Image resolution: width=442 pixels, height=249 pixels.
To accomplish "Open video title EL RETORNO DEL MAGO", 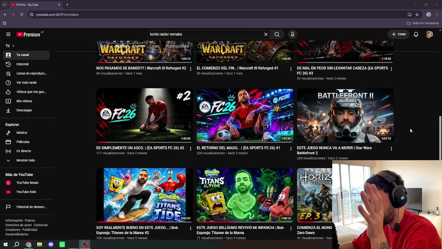I will tap(238, 148).
